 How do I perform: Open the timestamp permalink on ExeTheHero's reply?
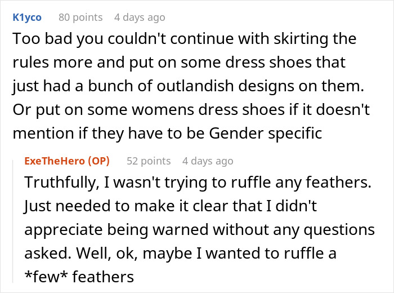tap(208, 161)
